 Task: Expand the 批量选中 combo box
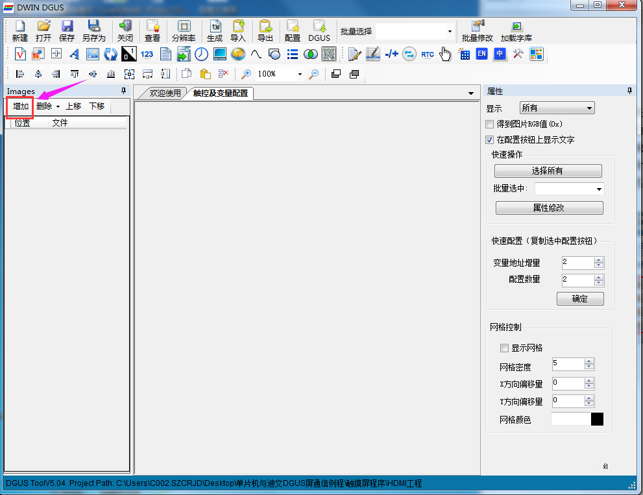click(x=569, y=189)
